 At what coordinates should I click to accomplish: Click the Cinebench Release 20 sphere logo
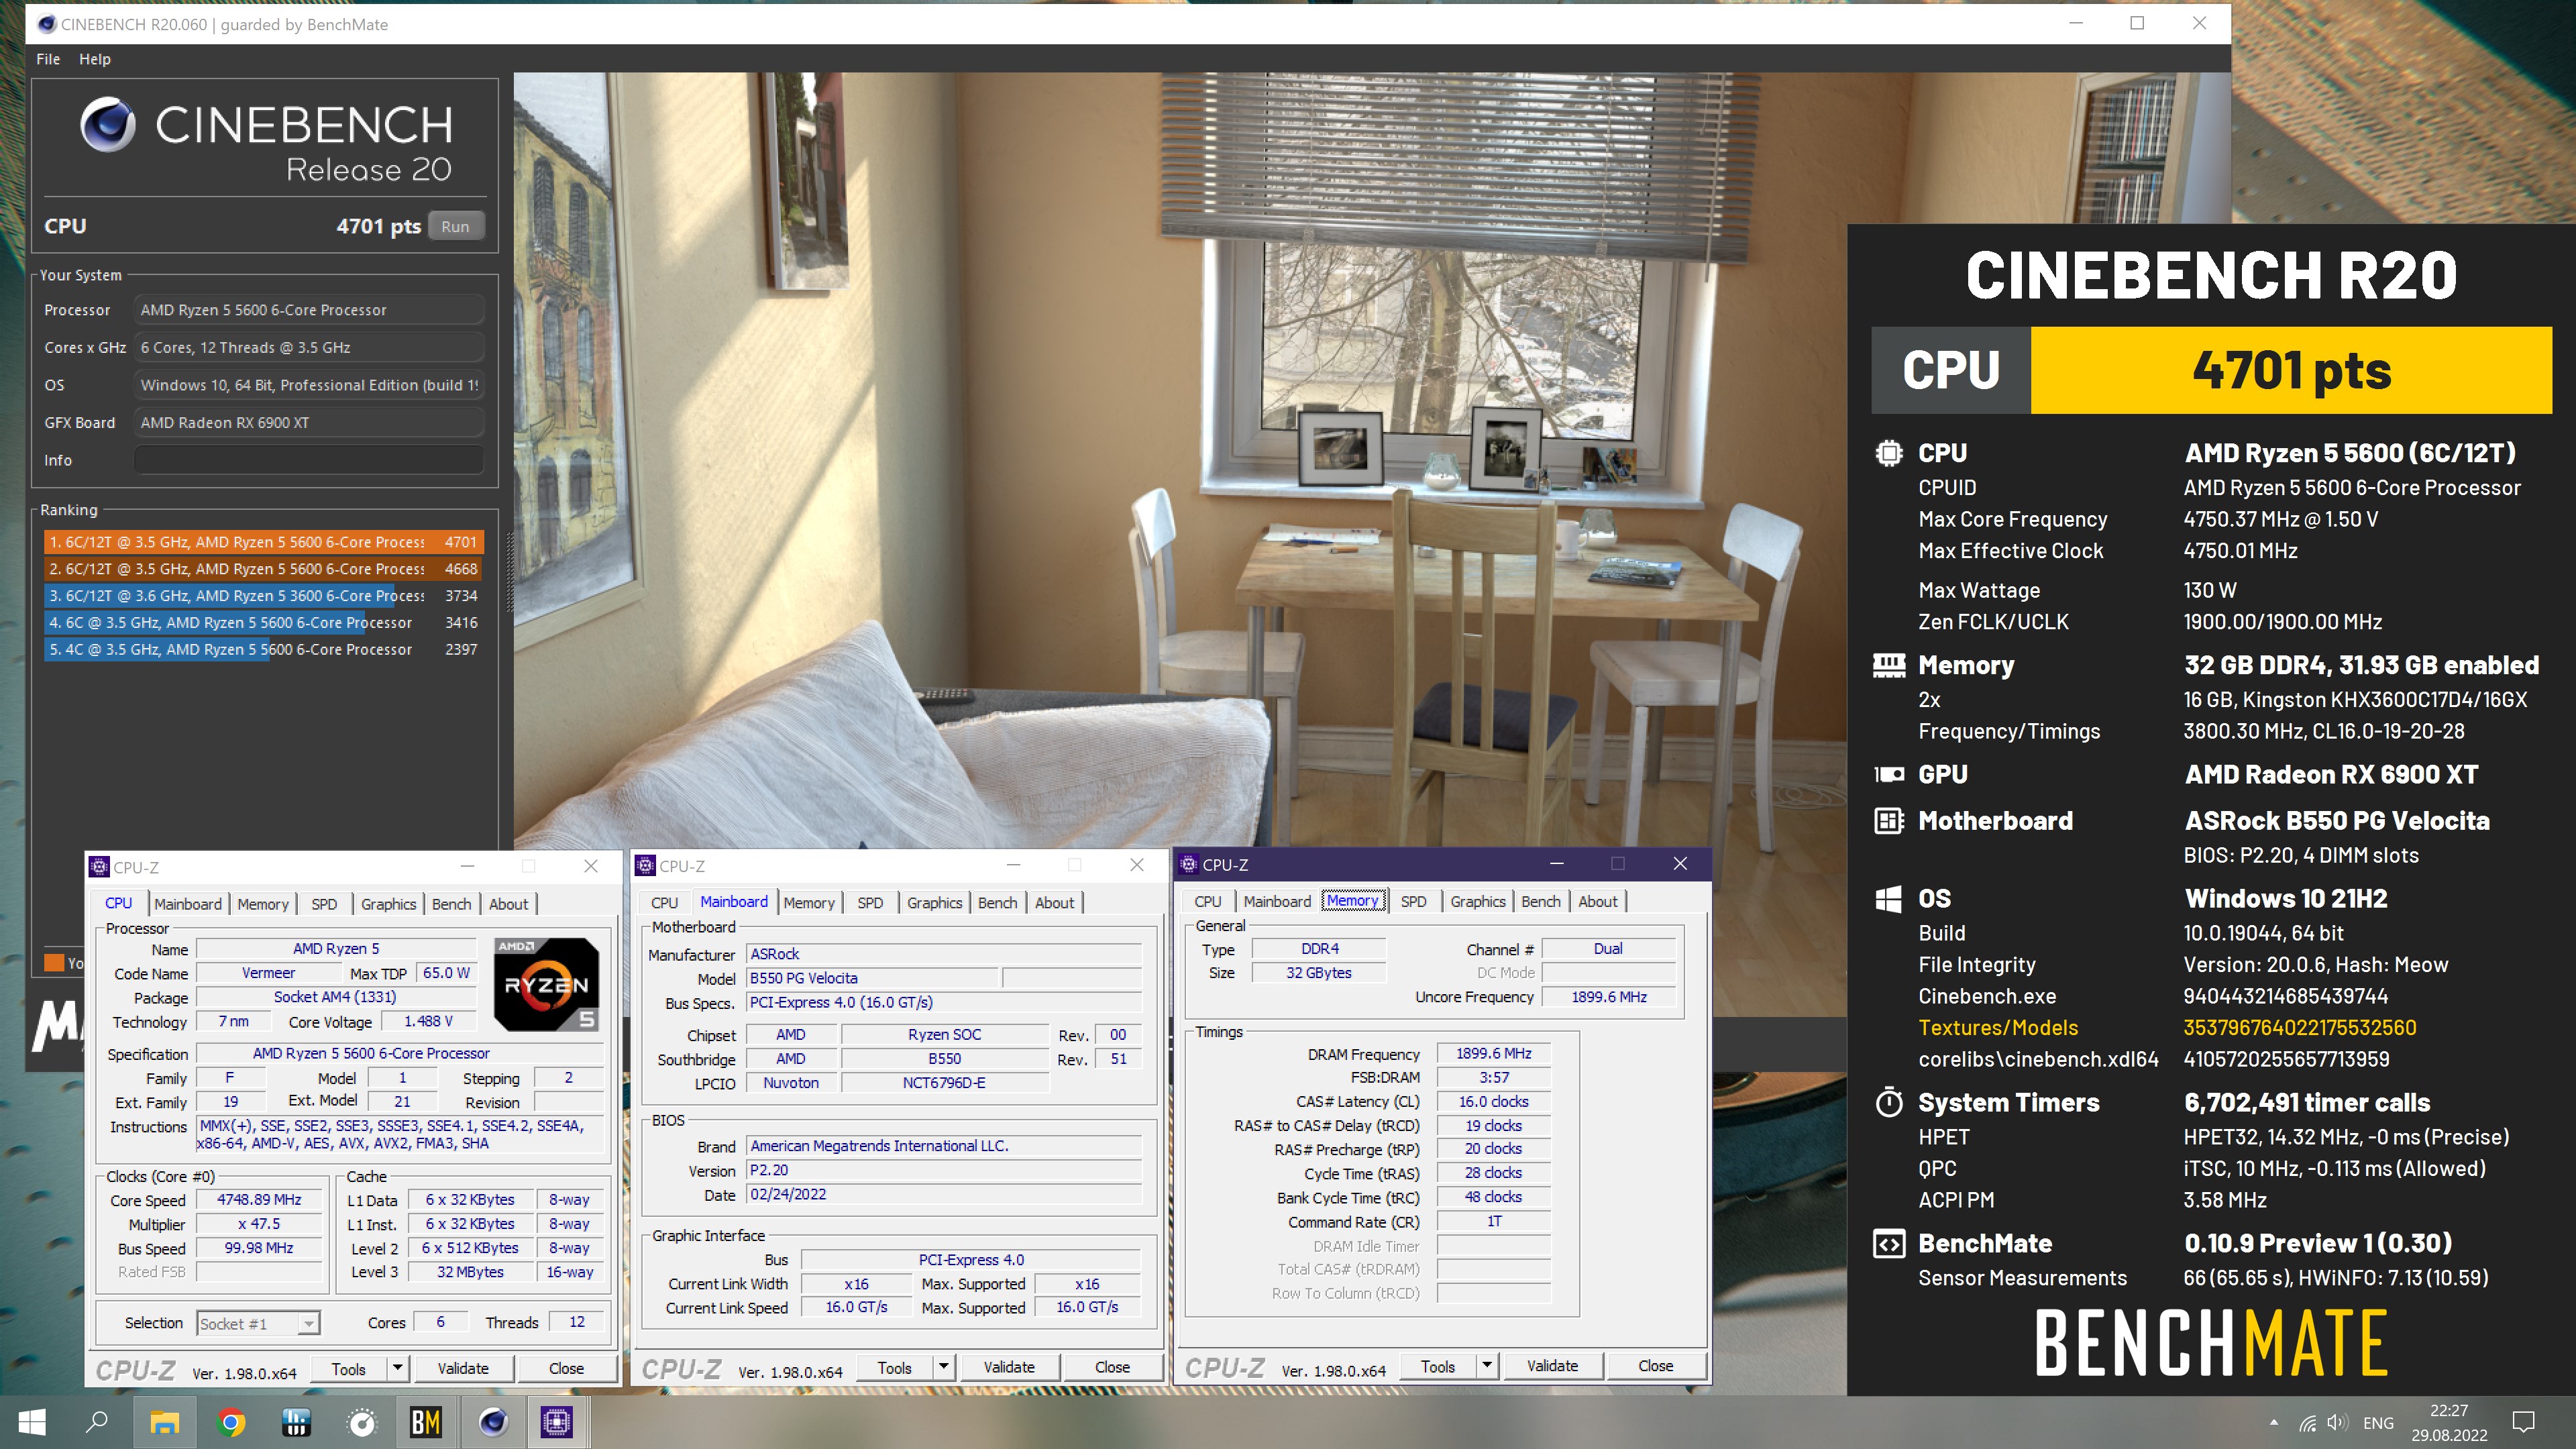point(107,124)
